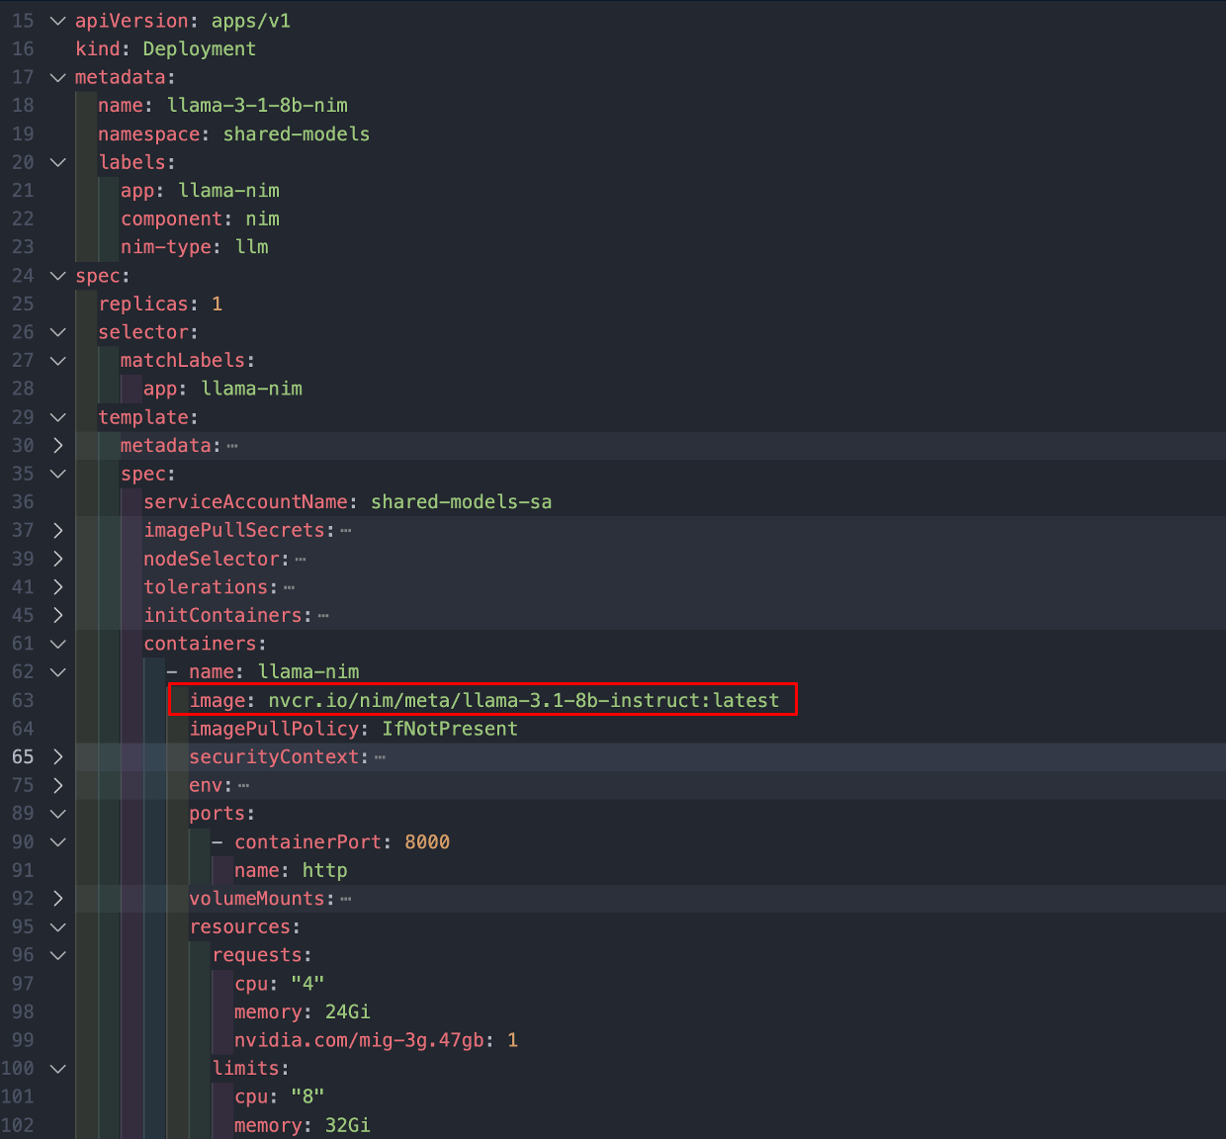Click the limits memory value 32Gi
Viewport: 1226px width, 1139px height.
tap(348, 1125)
